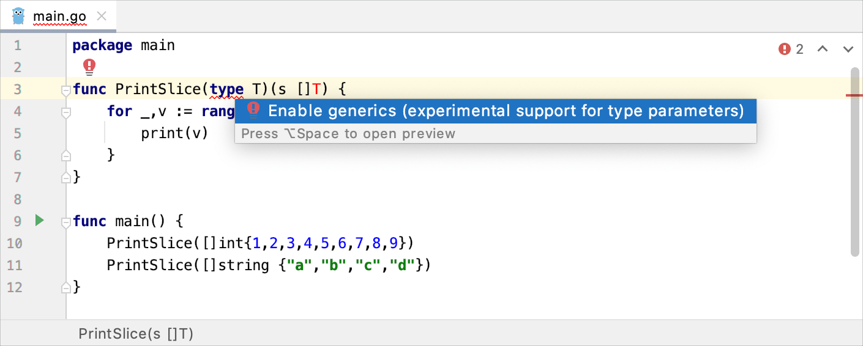
Task: Click the underlined type keyword on line 3
Action: click(x=226, y=89)
